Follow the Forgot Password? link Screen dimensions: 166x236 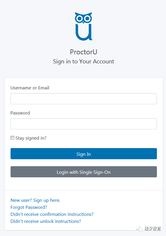29,207
